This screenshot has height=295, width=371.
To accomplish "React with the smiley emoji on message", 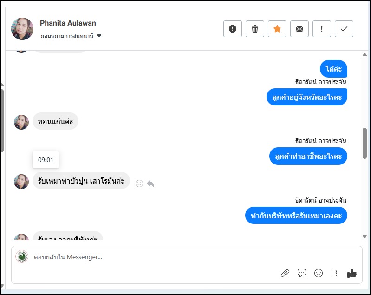I will pyautogui.click(x=139, y=184).
